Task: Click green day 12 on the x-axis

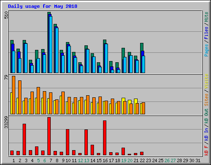Action: (80, 160)
